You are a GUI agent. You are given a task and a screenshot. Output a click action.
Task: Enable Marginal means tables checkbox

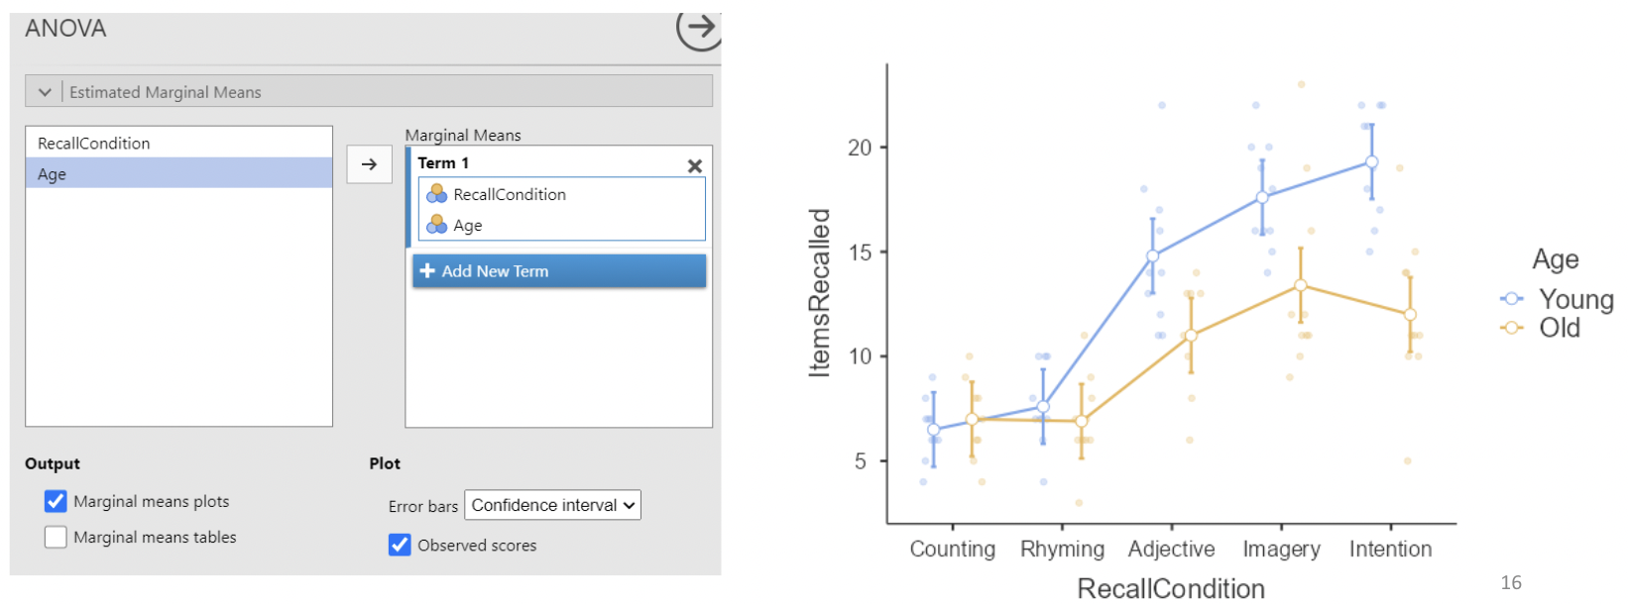pyautogui.click(x=56, y=537)
